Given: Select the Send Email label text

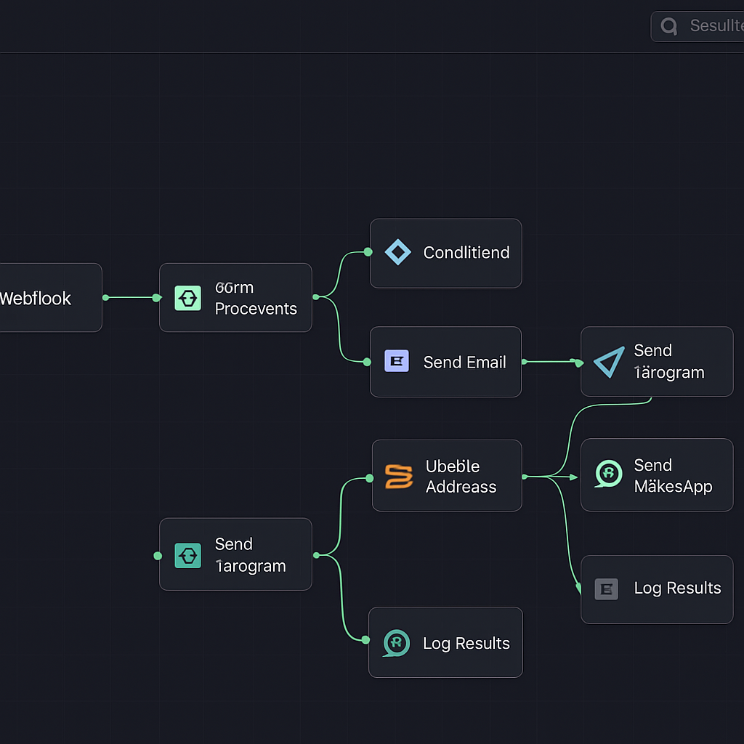Looking at the screenshot, I should point(464,362).
